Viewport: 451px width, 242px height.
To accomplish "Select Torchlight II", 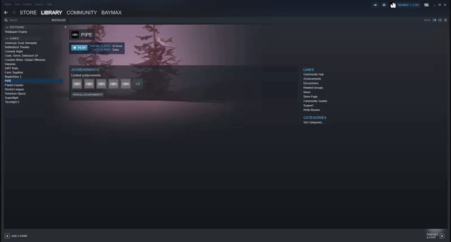I will [12, 102].
